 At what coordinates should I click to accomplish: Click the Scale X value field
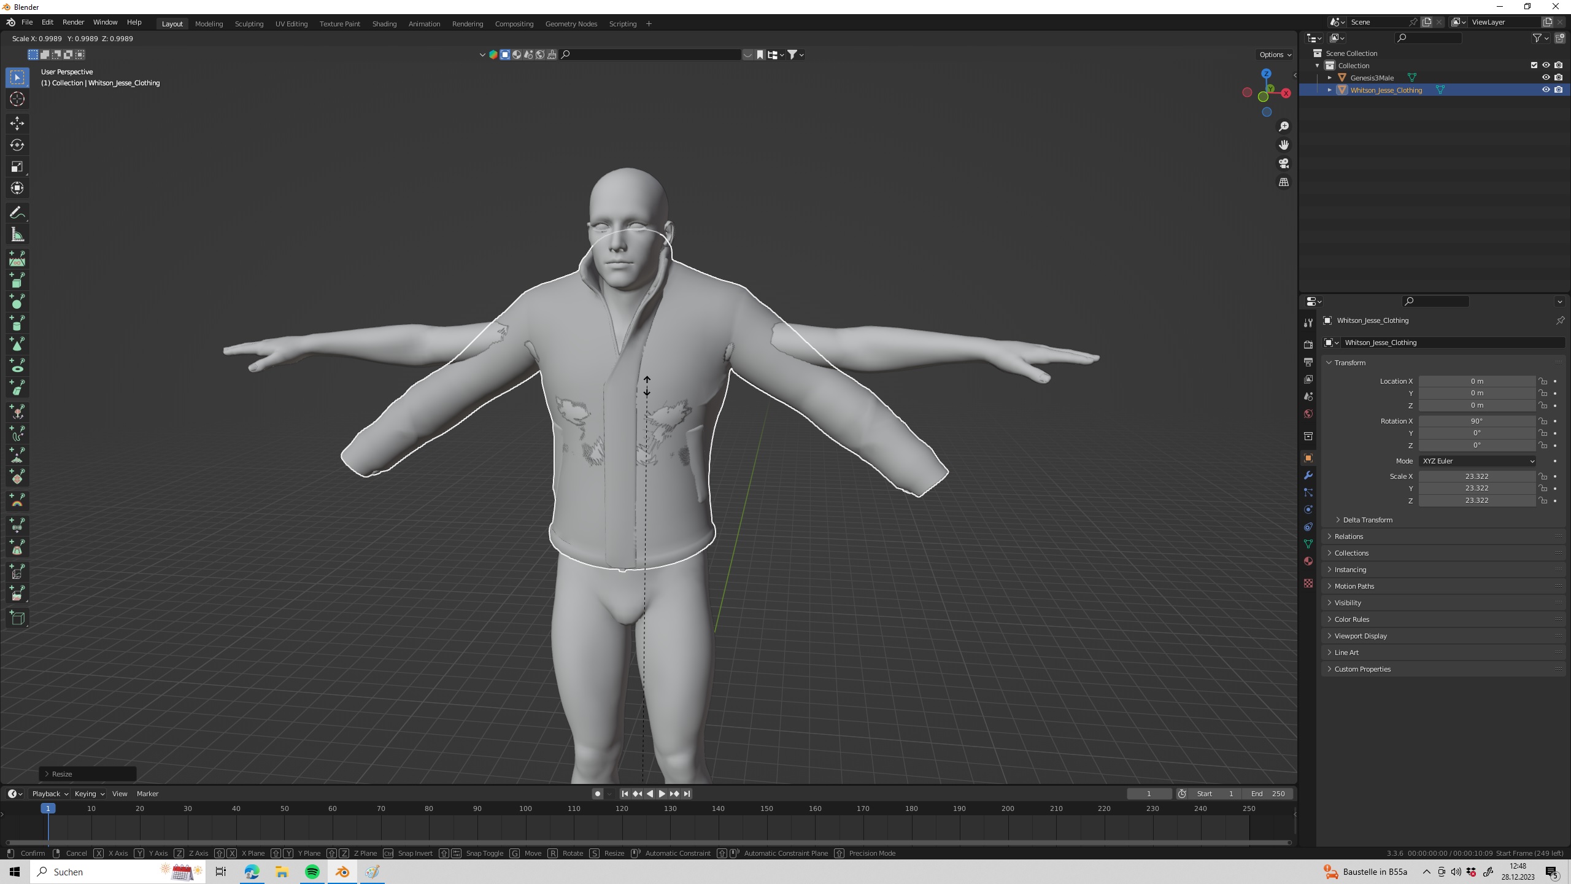click(1476, 476)
